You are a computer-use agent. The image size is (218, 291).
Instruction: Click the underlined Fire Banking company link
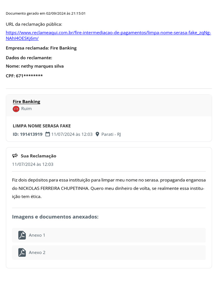point(26,101)
